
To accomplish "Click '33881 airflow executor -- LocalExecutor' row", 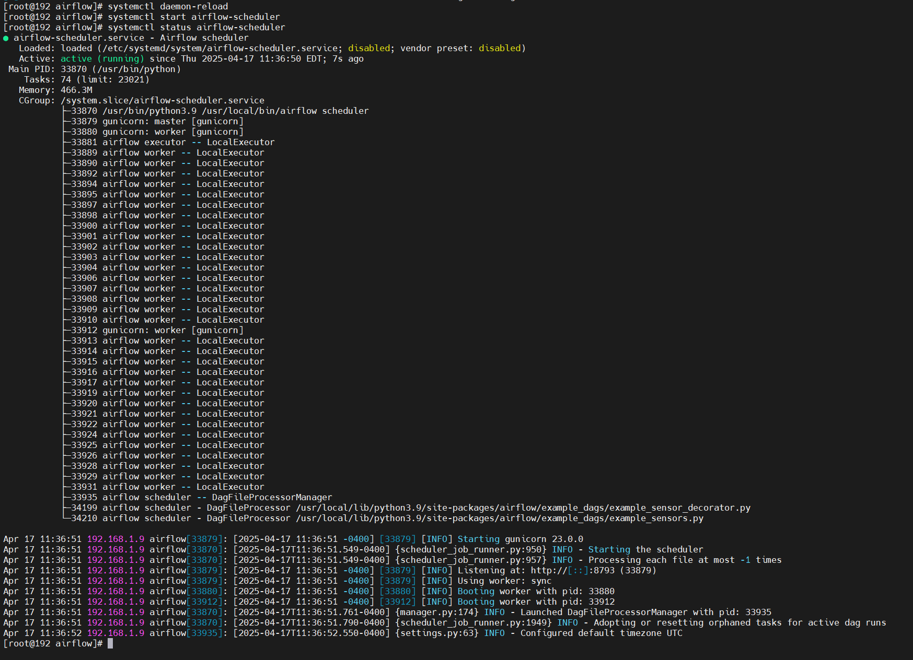I will point(173,142).
